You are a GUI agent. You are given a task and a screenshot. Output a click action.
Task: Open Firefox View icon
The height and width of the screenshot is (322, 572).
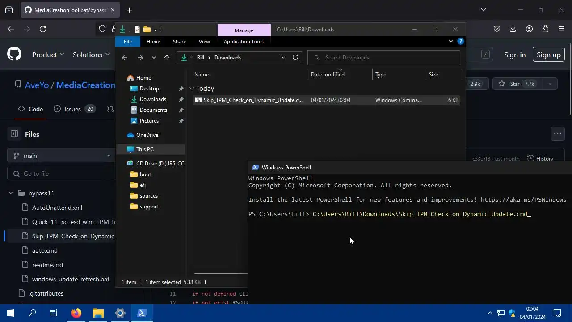coord(9,10)
